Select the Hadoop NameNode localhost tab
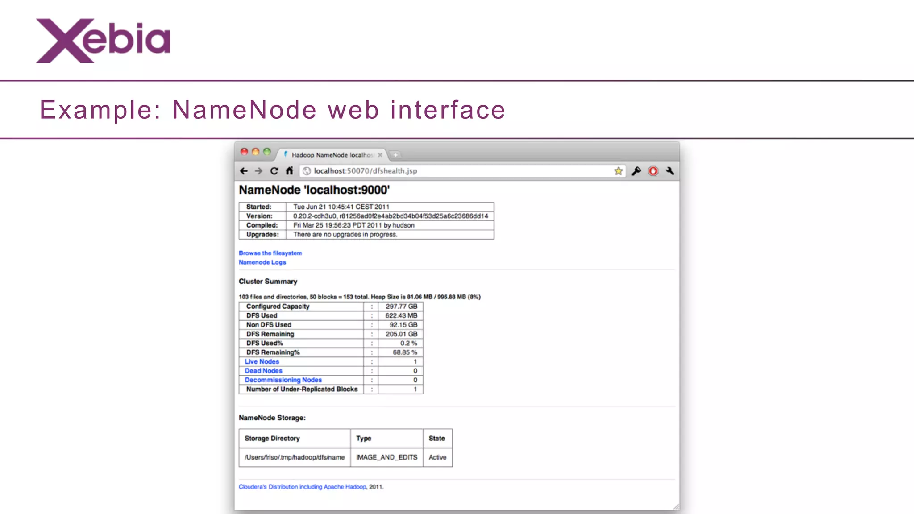The image size is (914, 514). click(x=332, y=155)
